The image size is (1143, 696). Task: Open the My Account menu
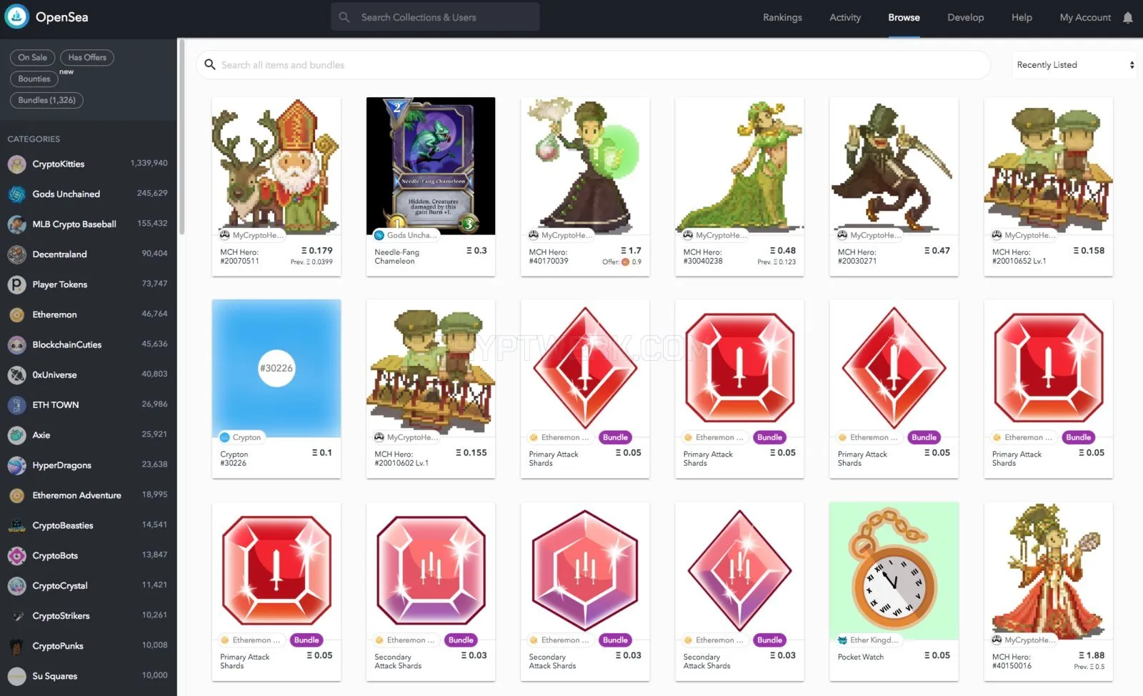pyautogui.click(x=1085, y=18)
